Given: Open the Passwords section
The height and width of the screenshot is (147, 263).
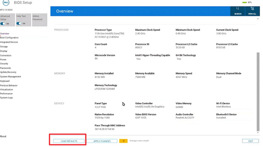Looking at the screenshot, I should pyautogui.click(x=5, y=68).
